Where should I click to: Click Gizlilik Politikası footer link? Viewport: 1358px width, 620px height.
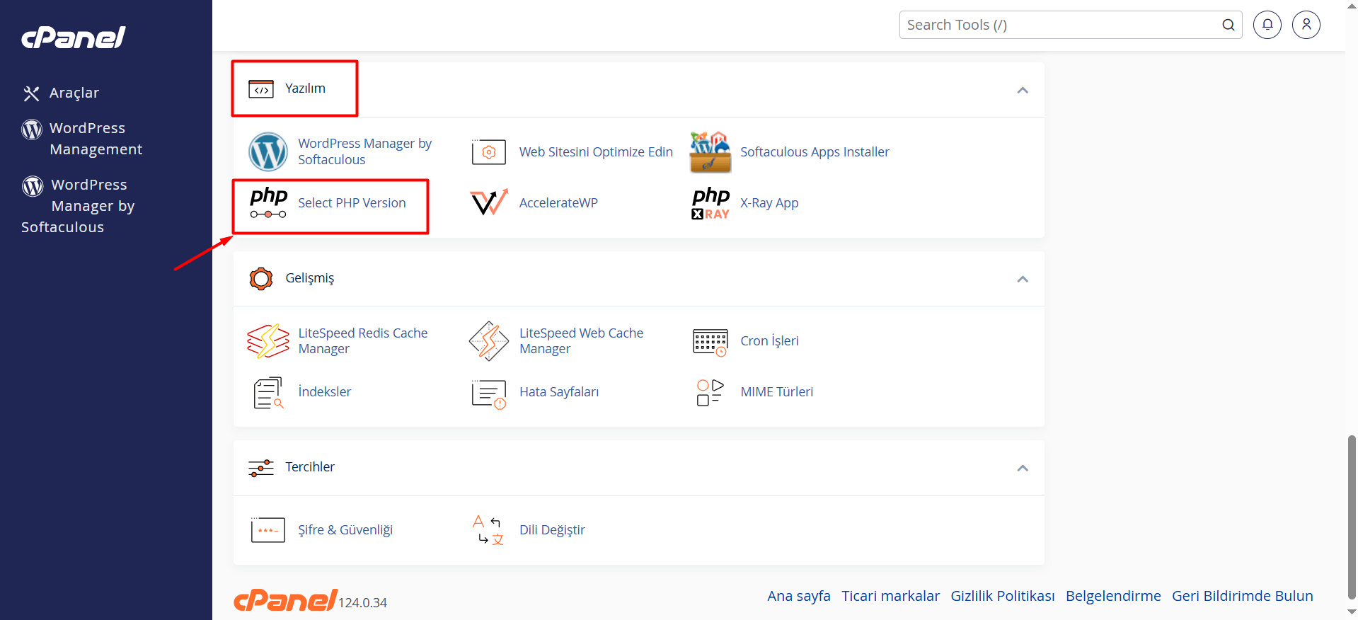(x=1003, y=596)
